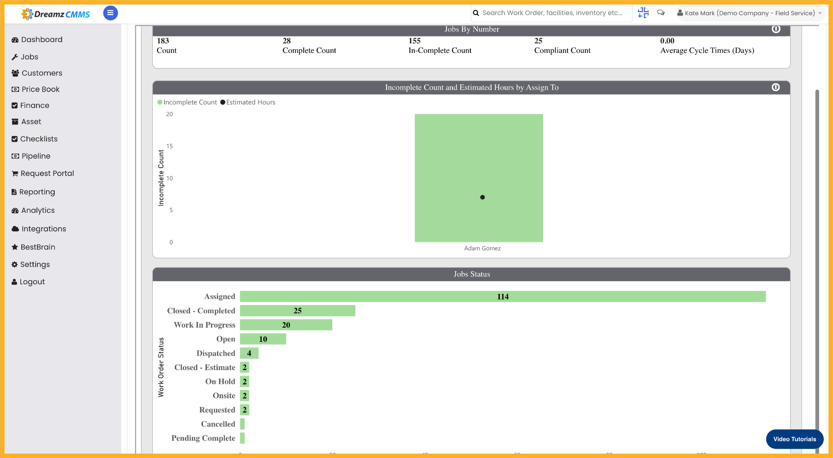Click the blue hamburger menu toggle
The image size is (833, 458).
pos(110,13)
